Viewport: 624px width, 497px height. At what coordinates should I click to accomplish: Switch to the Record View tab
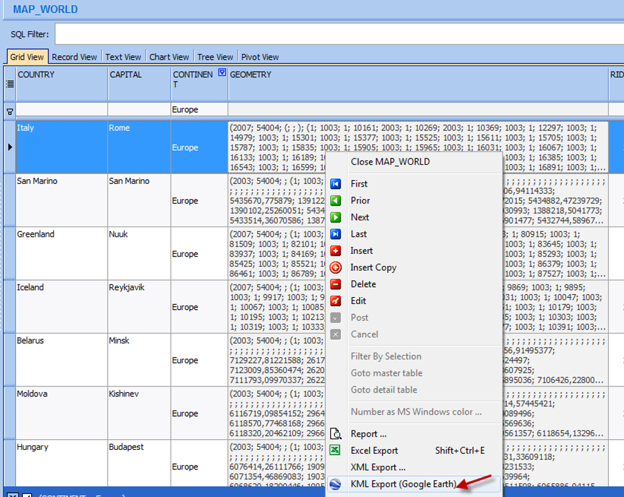pyautogui.click(x=74, y=57)
